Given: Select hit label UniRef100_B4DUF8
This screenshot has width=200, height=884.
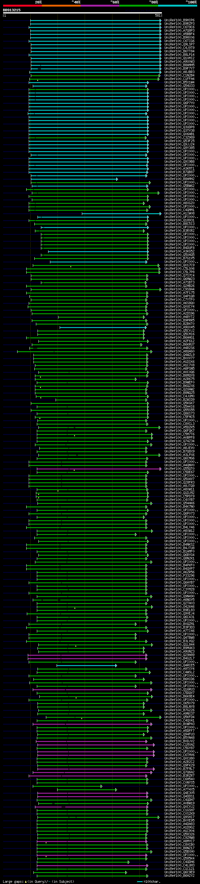Looking at the screenshot, I should click(179, 248).
